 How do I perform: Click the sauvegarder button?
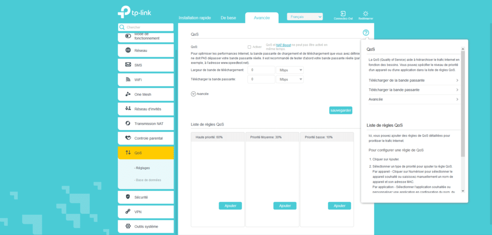[x=341, y=110]
